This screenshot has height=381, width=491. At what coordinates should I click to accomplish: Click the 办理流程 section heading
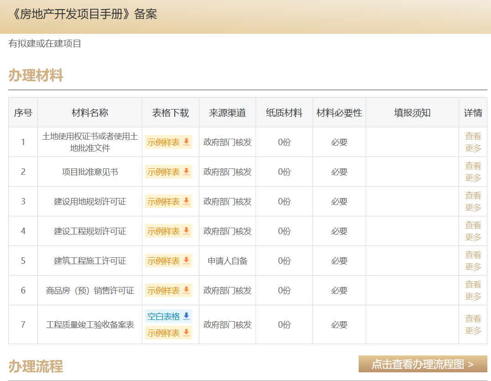click(36, 366)
